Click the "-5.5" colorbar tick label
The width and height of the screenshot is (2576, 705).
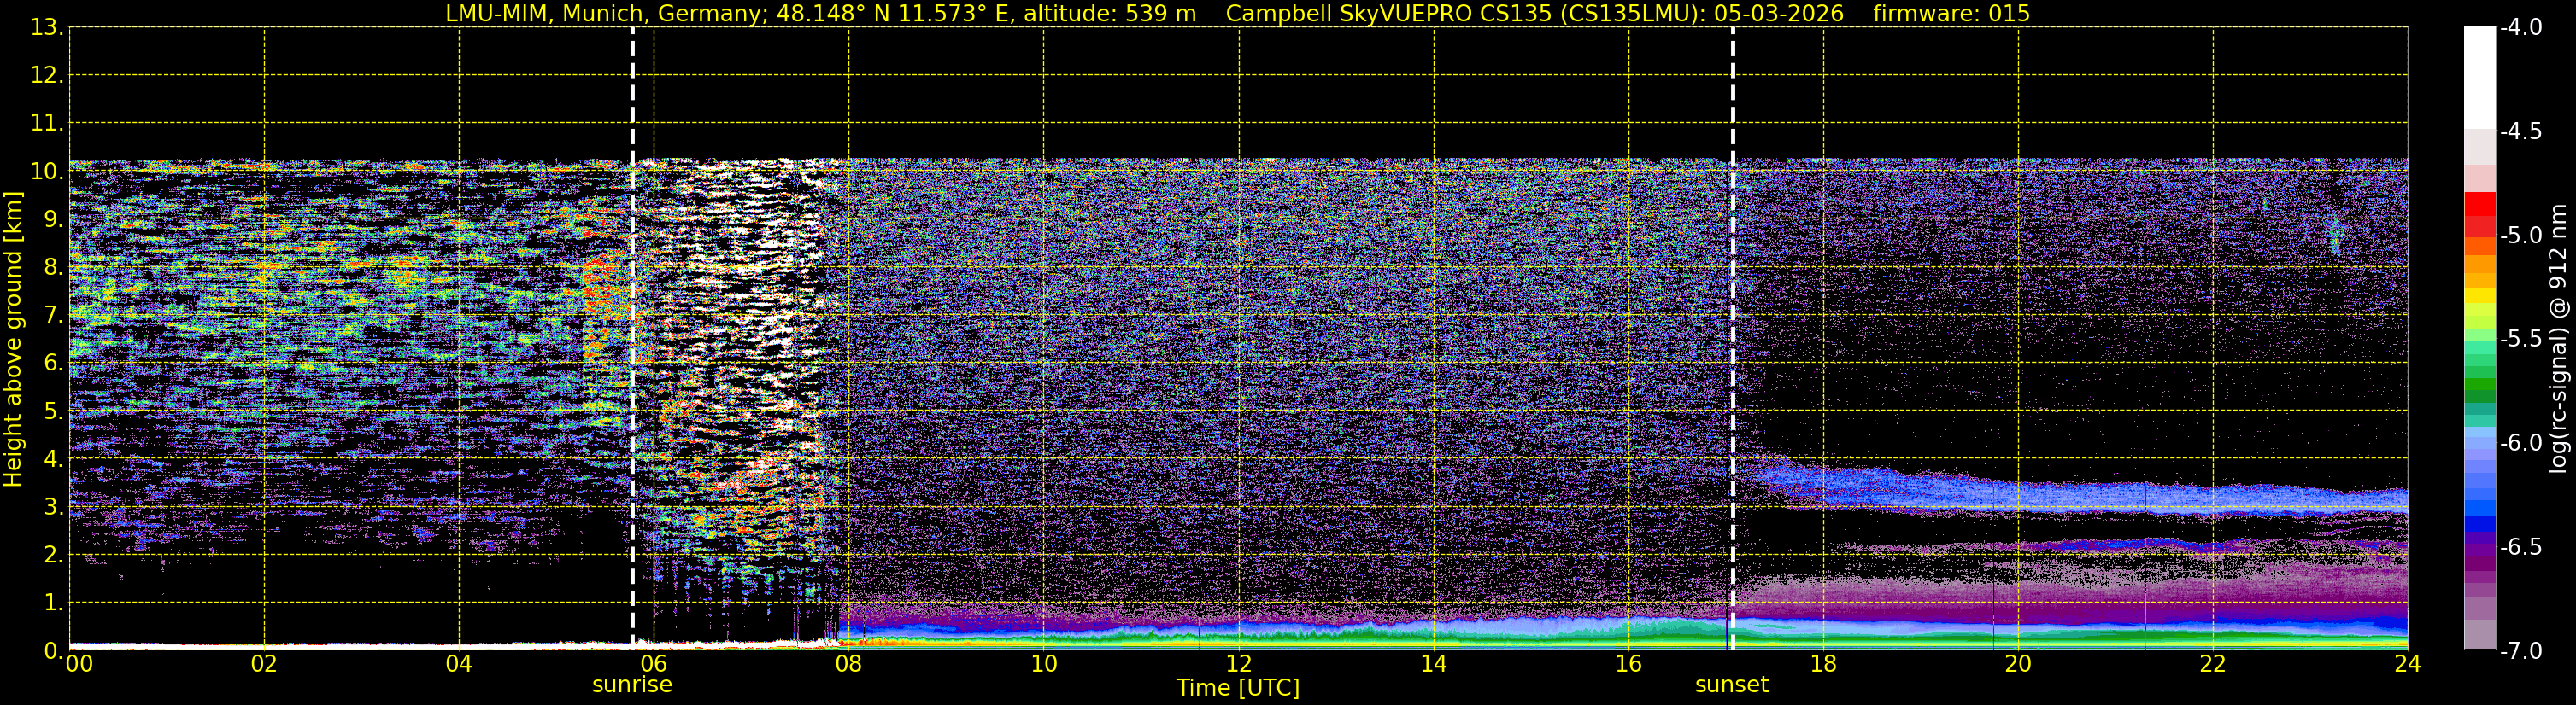tap(2521, 340)
